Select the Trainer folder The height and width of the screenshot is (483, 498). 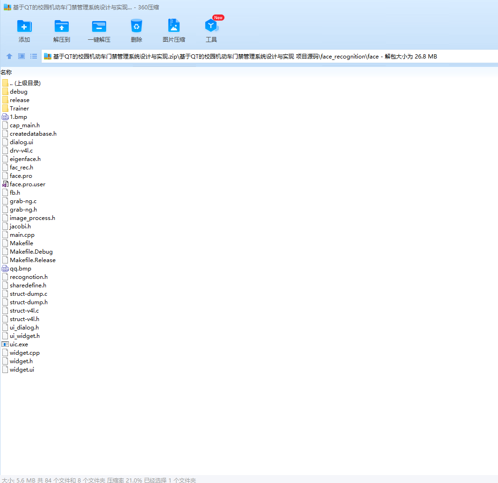point(15,109)
